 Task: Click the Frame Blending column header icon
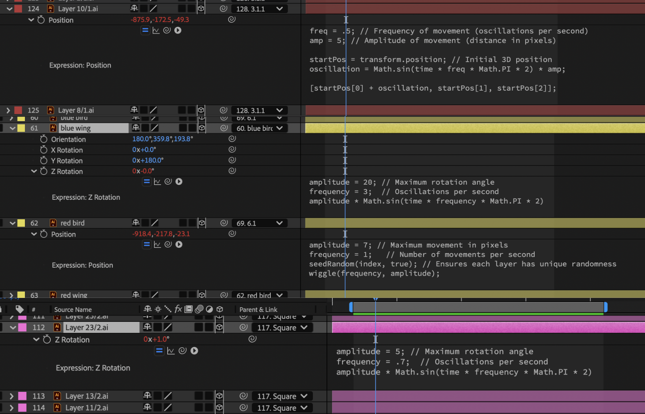coord(189,309)
